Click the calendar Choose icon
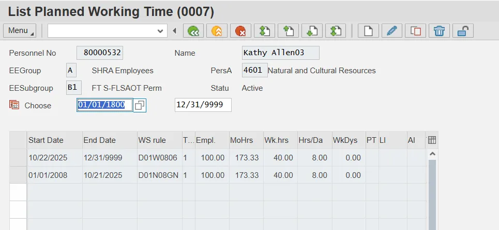 [x=14, y=105]
